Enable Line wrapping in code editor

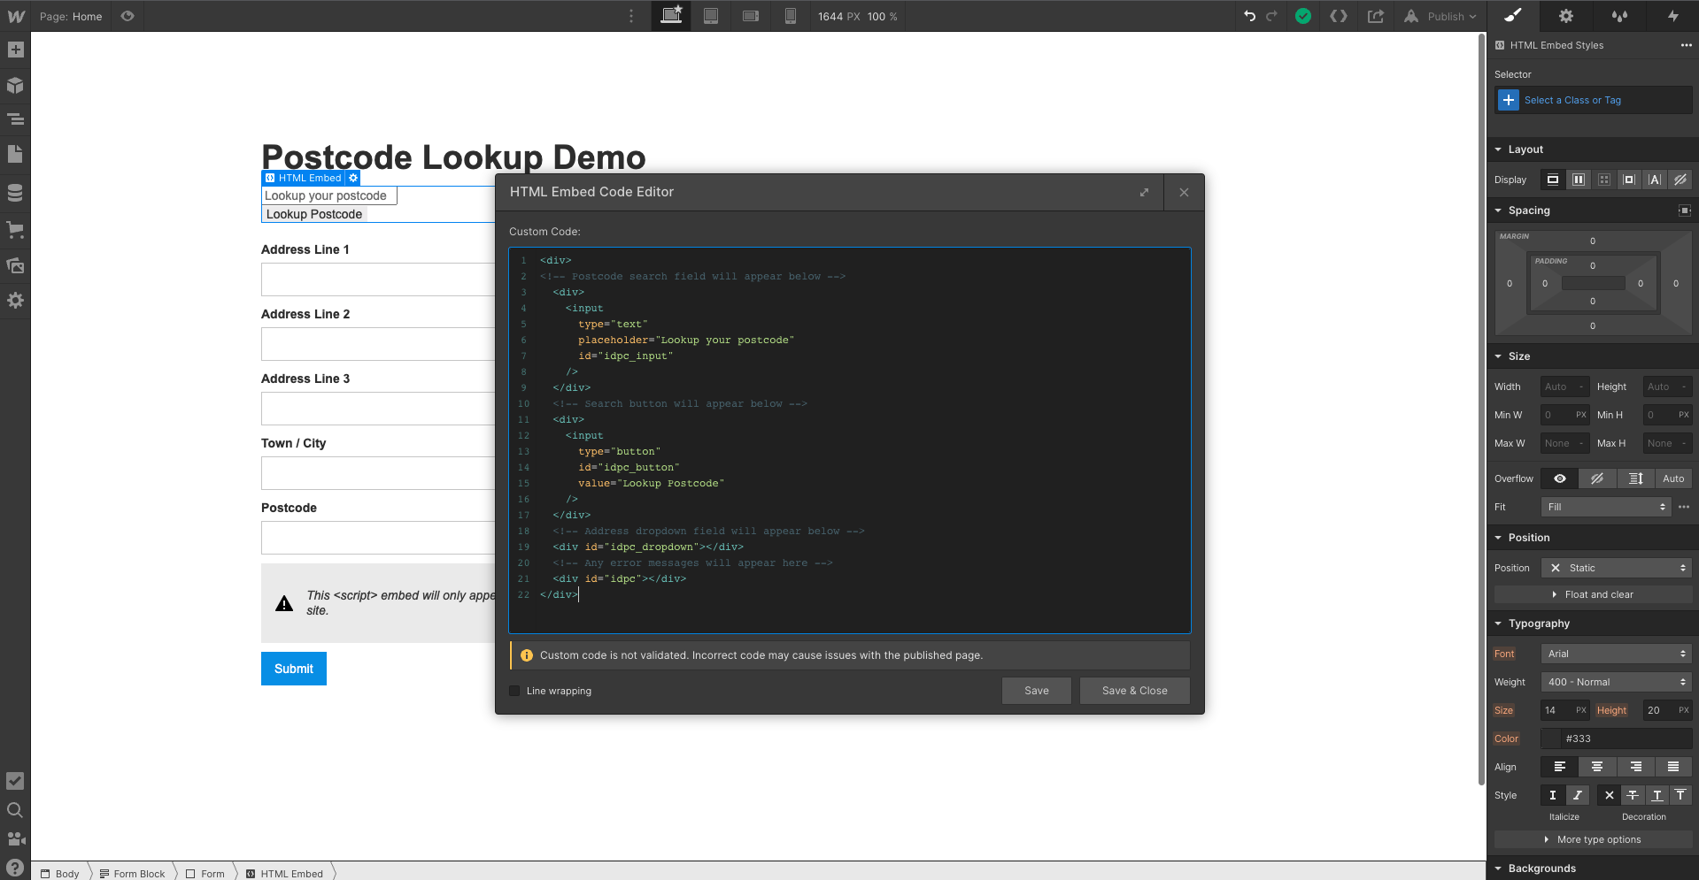point(514,691)
